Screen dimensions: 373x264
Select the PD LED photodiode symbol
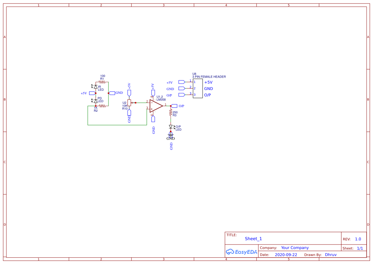[96, 101]
